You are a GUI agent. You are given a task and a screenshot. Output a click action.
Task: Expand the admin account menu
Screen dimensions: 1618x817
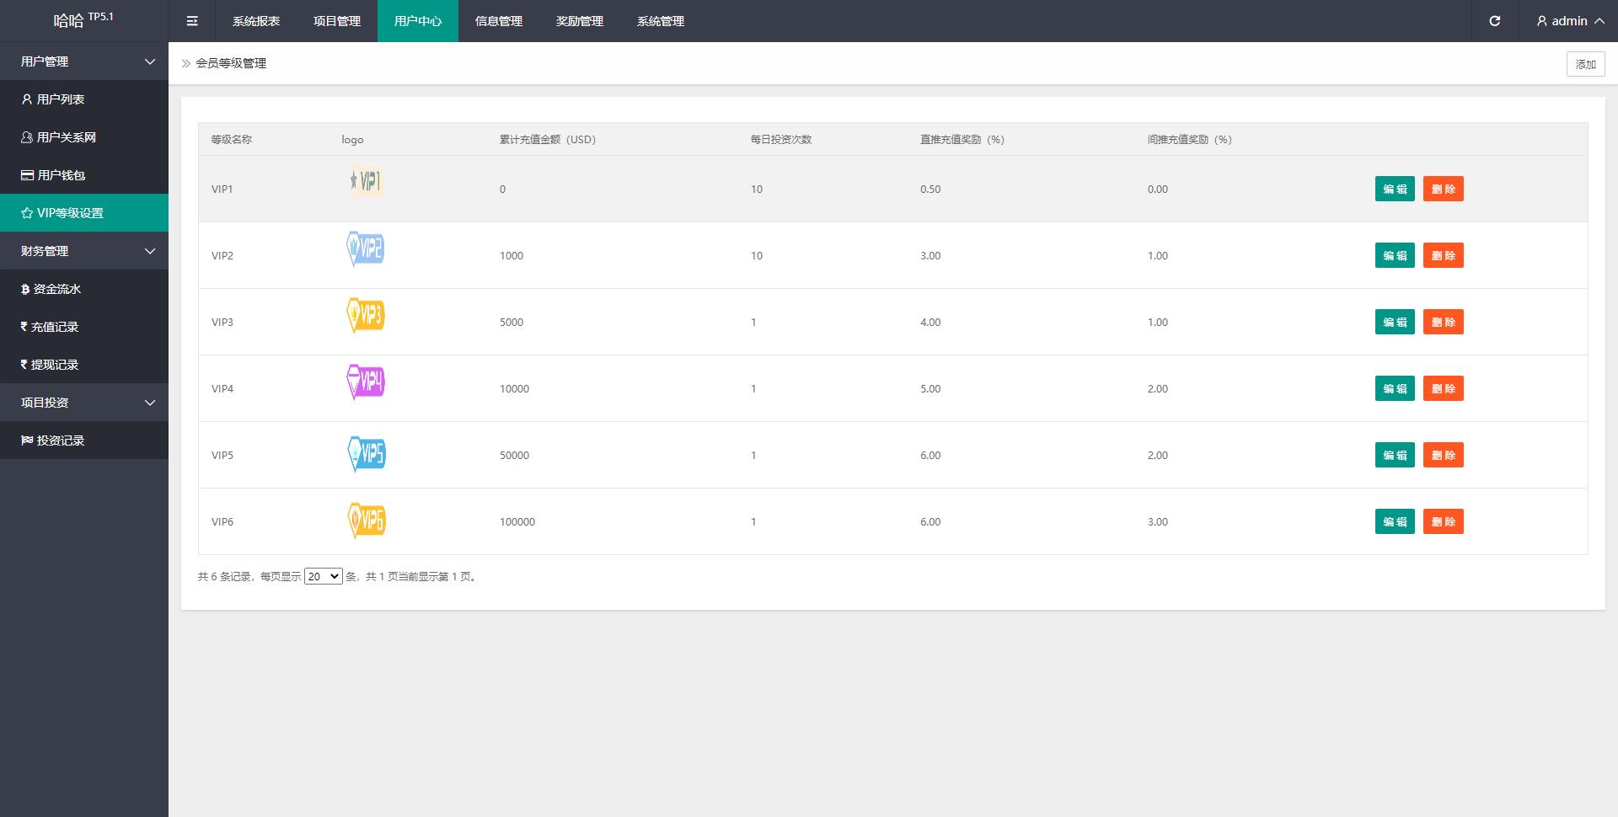tap(1569, 21)
